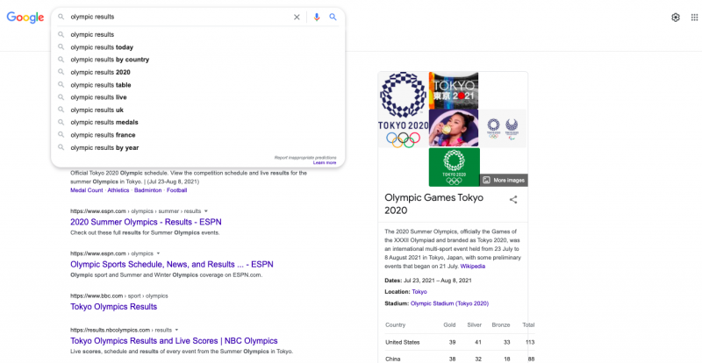
Task: Select suggestion 'olympic results uk'
Action: 198,110
